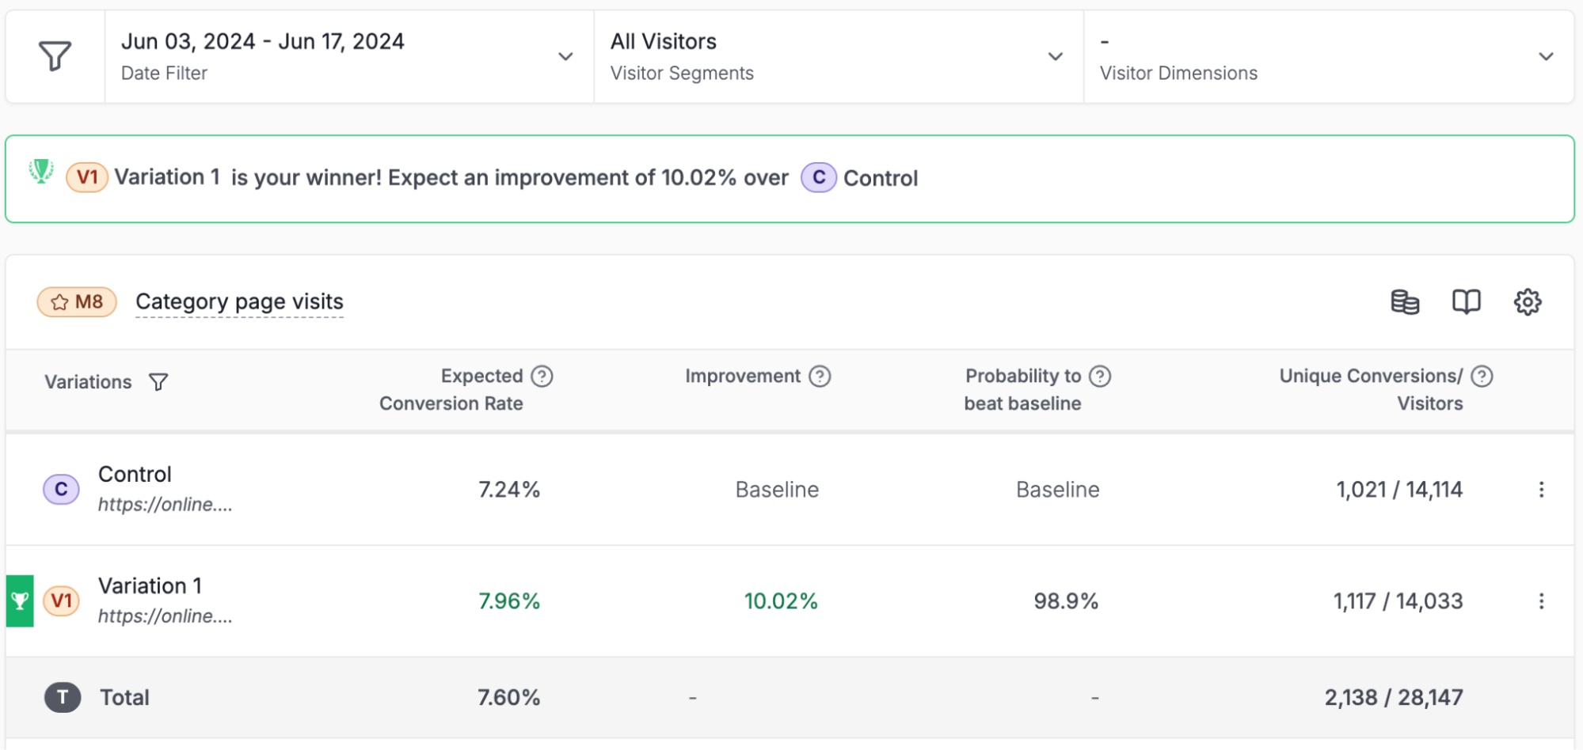The image size is (1583, 750).
Task: Click the funnel filter icon at top left
Action: click(x=55, y=56)
